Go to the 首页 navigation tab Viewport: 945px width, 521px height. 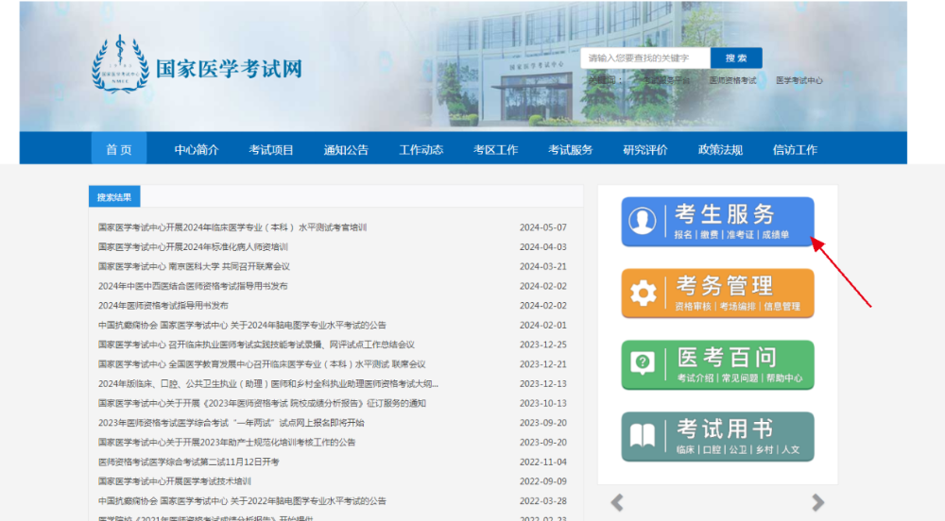pos(119,149)
